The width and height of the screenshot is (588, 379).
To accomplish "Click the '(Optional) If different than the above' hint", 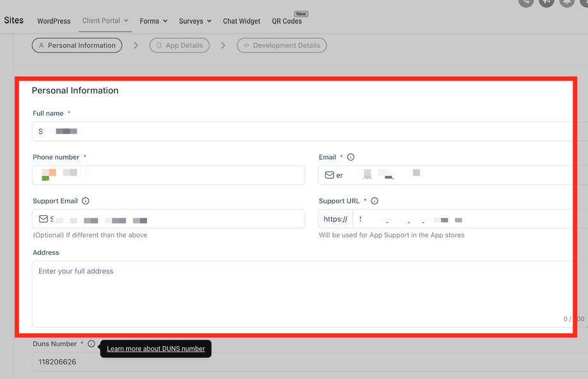I will pyautogui.click(x=90, y=235).
